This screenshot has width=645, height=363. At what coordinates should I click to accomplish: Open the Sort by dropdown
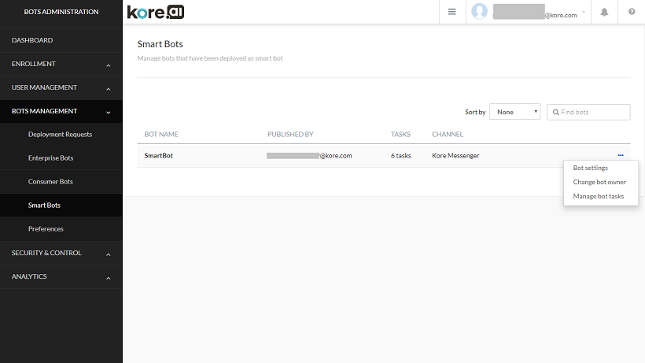pyautogui.click(x=514, y=112)
